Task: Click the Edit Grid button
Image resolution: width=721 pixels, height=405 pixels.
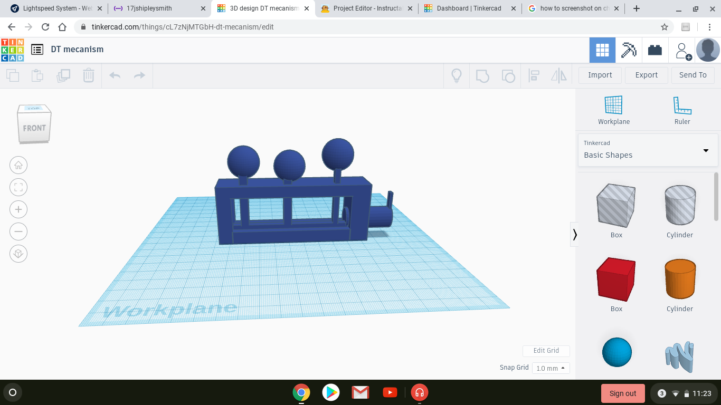Action: click(546, 351)
